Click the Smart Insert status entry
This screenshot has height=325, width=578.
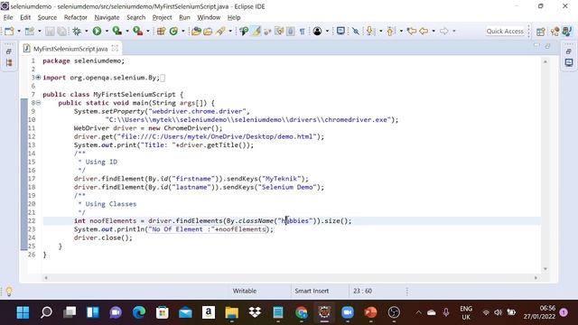coord(312,291)
